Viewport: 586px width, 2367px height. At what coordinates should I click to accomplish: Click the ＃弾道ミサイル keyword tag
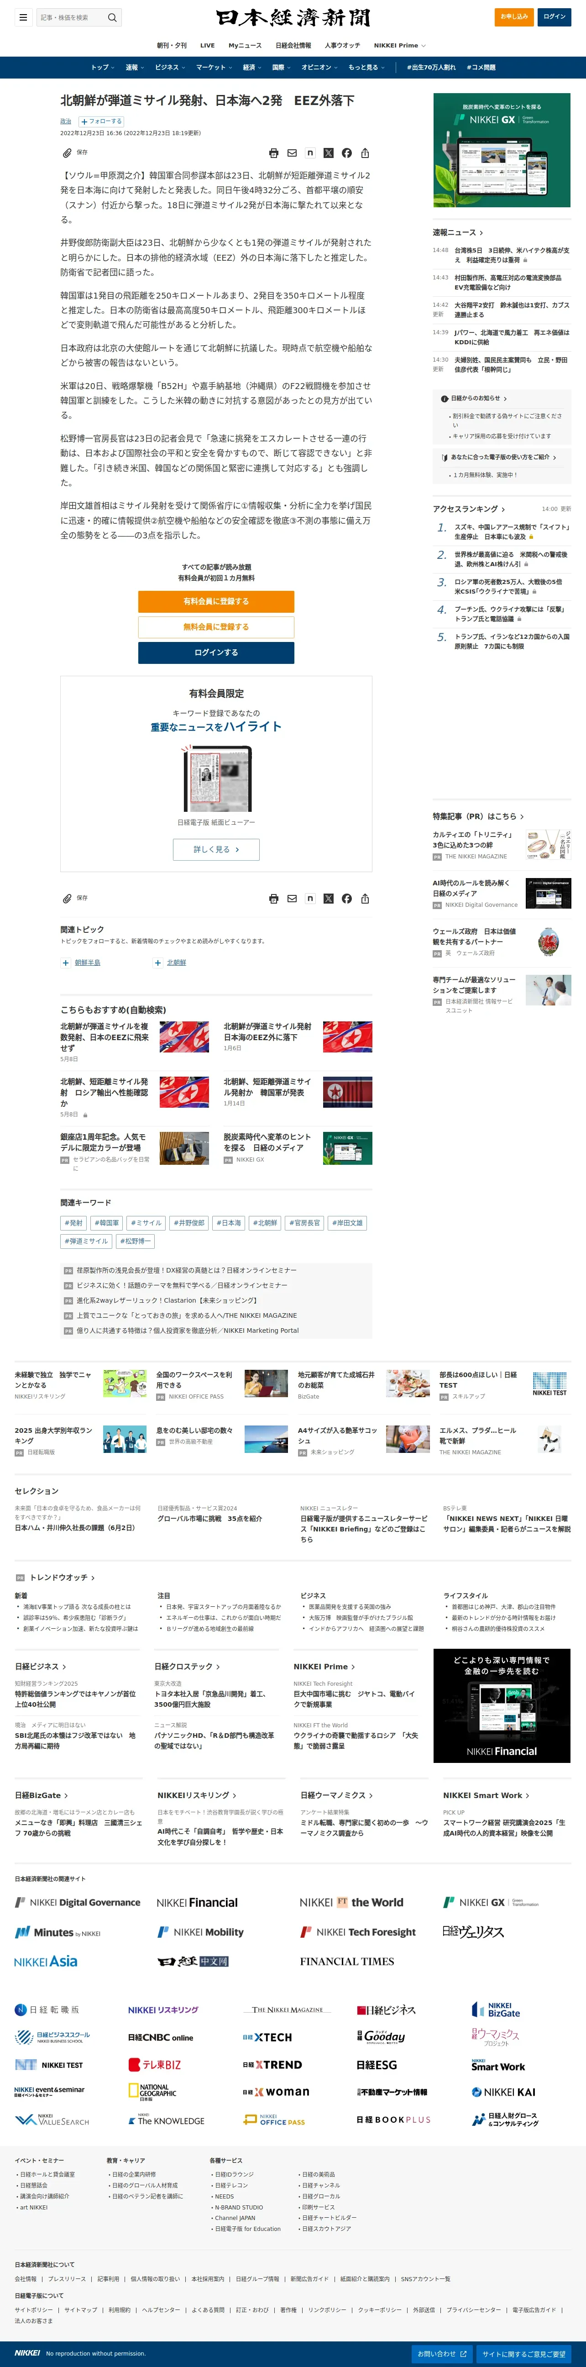coord(86,1241)
